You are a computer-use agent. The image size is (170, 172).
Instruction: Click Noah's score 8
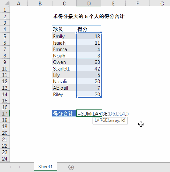(89, 56)
